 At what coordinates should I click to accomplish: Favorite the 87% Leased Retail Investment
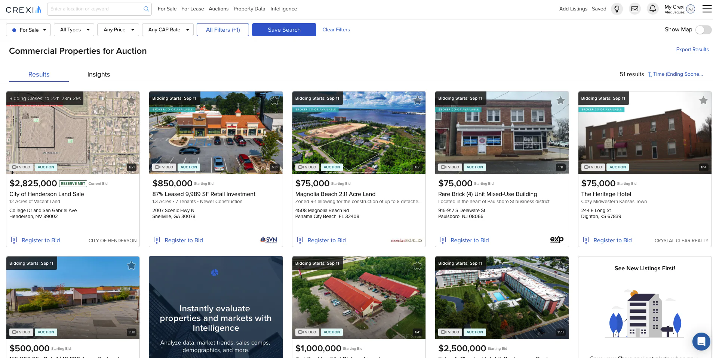tap(274, 100)
